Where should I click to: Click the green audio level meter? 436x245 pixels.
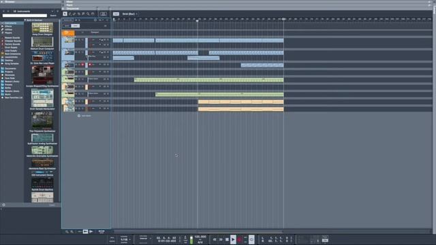(191, 240)
